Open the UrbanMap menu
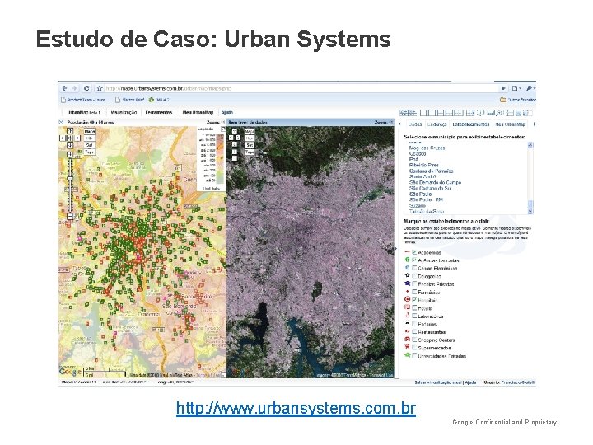Viewport: 593px width, 445px height. click(83, 112)
